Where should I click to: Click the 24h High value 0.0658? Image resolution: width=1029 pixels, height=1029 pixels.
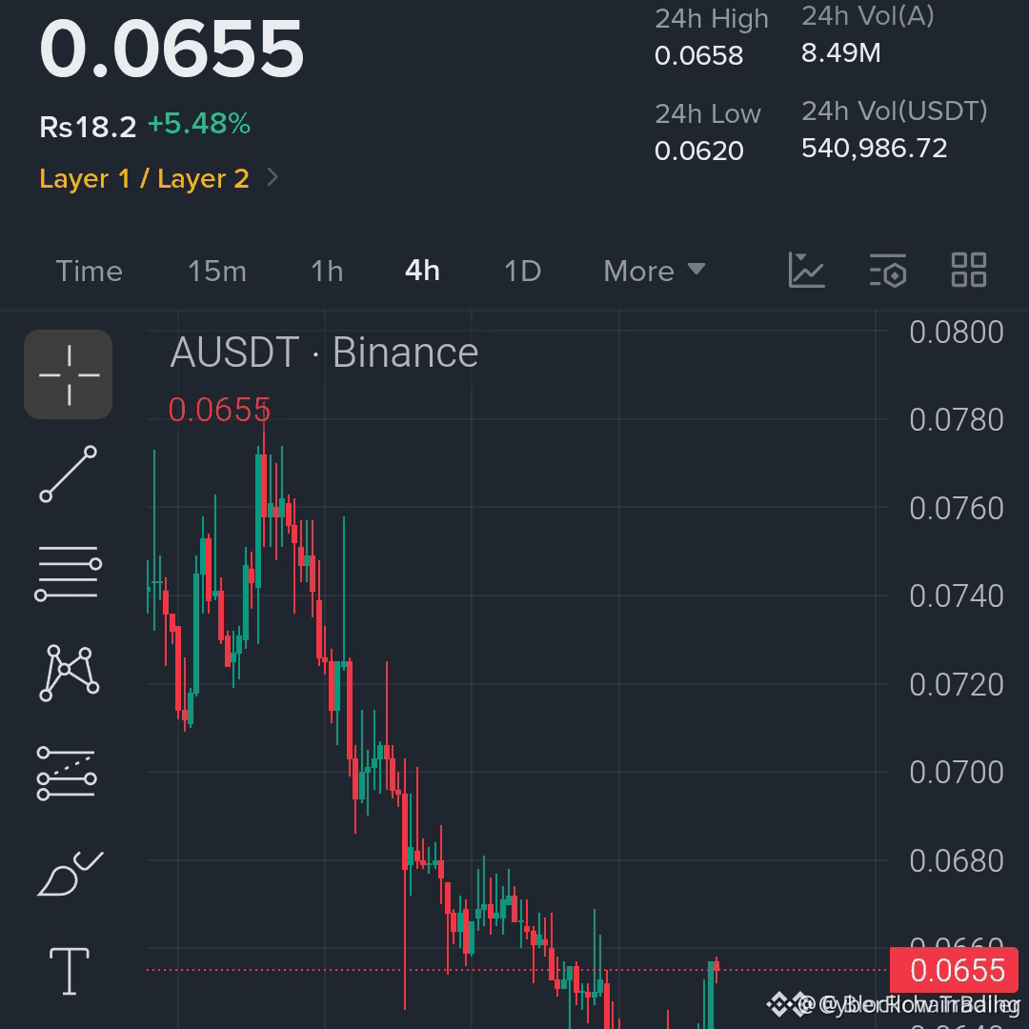coord(699,55)
